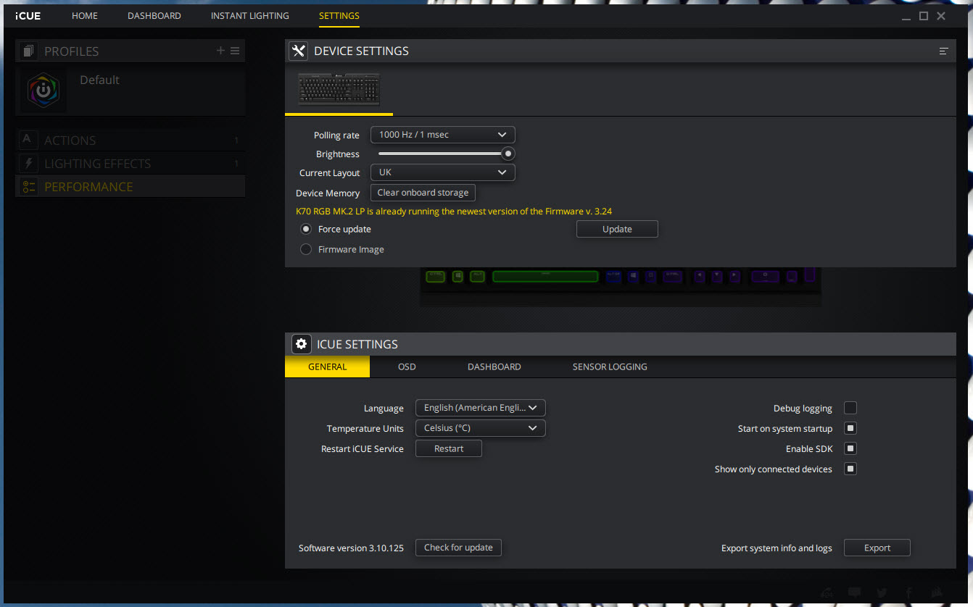This screenshot has height=607, width=973.
Task: Click the Clear onboard storage button
Action: click(x=423, y=193)
